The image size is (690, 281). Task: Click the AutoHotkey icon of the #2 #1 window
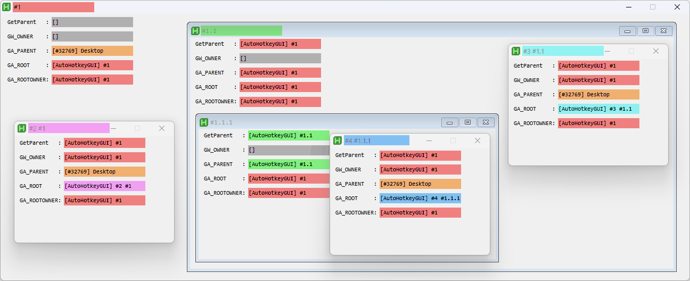point(22,128)
